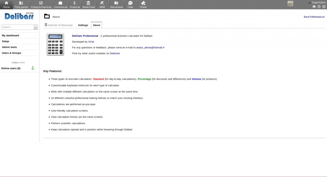
Task: Open the online help icon
Action: 319,7
